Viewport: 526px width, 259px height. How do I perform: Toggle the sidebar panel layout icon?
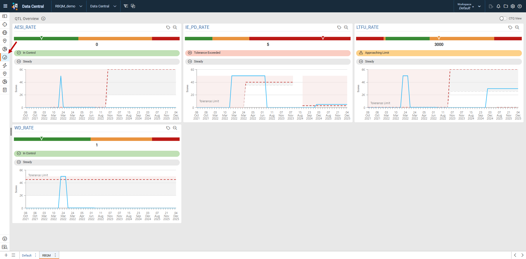tap(5, 16)
